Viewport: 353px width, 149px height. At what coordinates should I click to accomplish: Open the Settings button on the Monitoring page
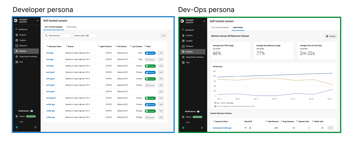click(331, 36)
